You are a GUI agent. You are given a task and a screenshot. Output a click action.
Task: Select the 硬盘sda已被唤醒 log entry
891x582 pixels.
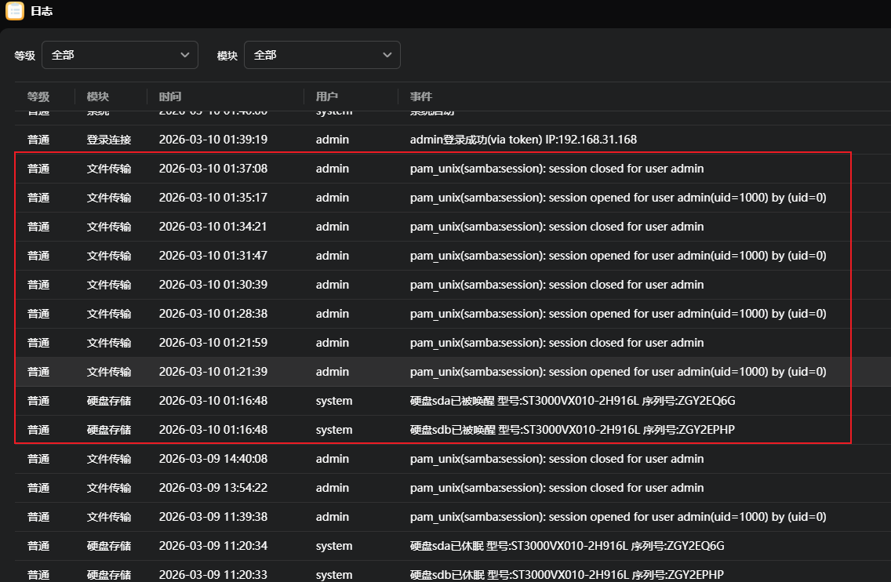click(x=572, y=401)
